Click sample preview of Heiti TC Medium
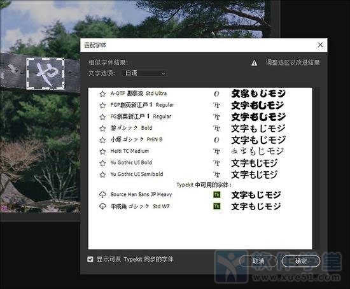 tap(257, 152)
